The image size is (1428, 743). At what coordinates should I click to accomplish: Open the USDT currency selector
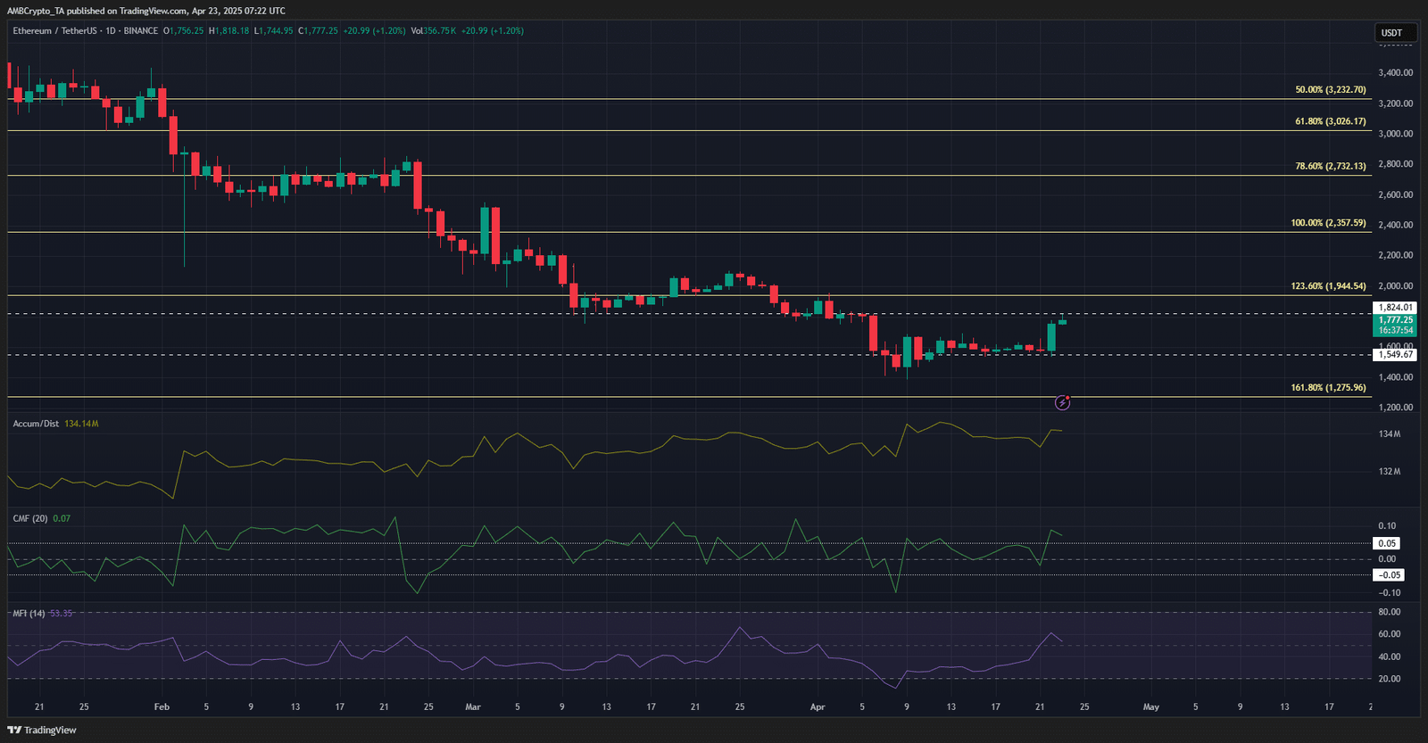point(1395,33)
